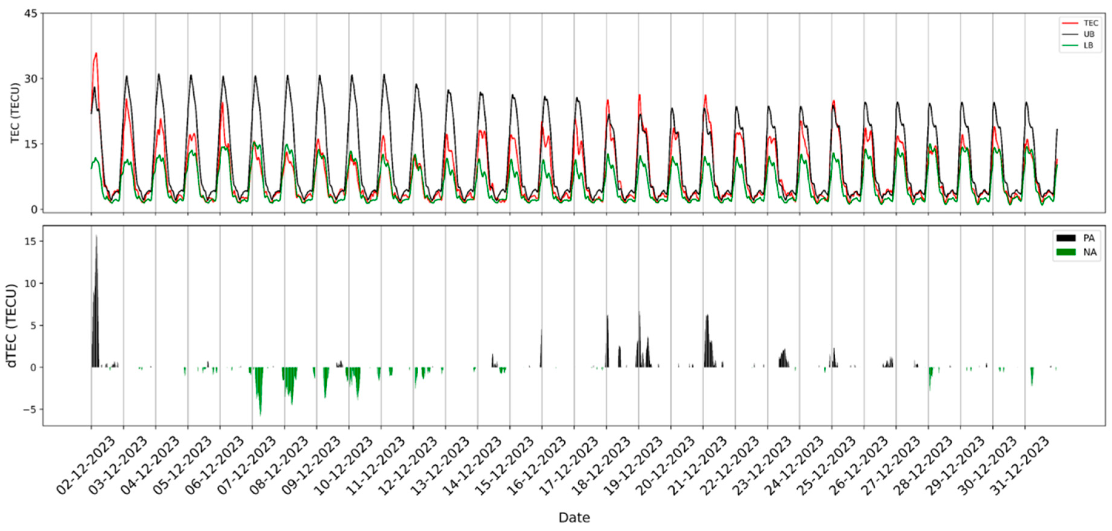This screenshot has width=1112, height=531.
Task: Click the black PA legend swatch
Action: [1066, 238]
